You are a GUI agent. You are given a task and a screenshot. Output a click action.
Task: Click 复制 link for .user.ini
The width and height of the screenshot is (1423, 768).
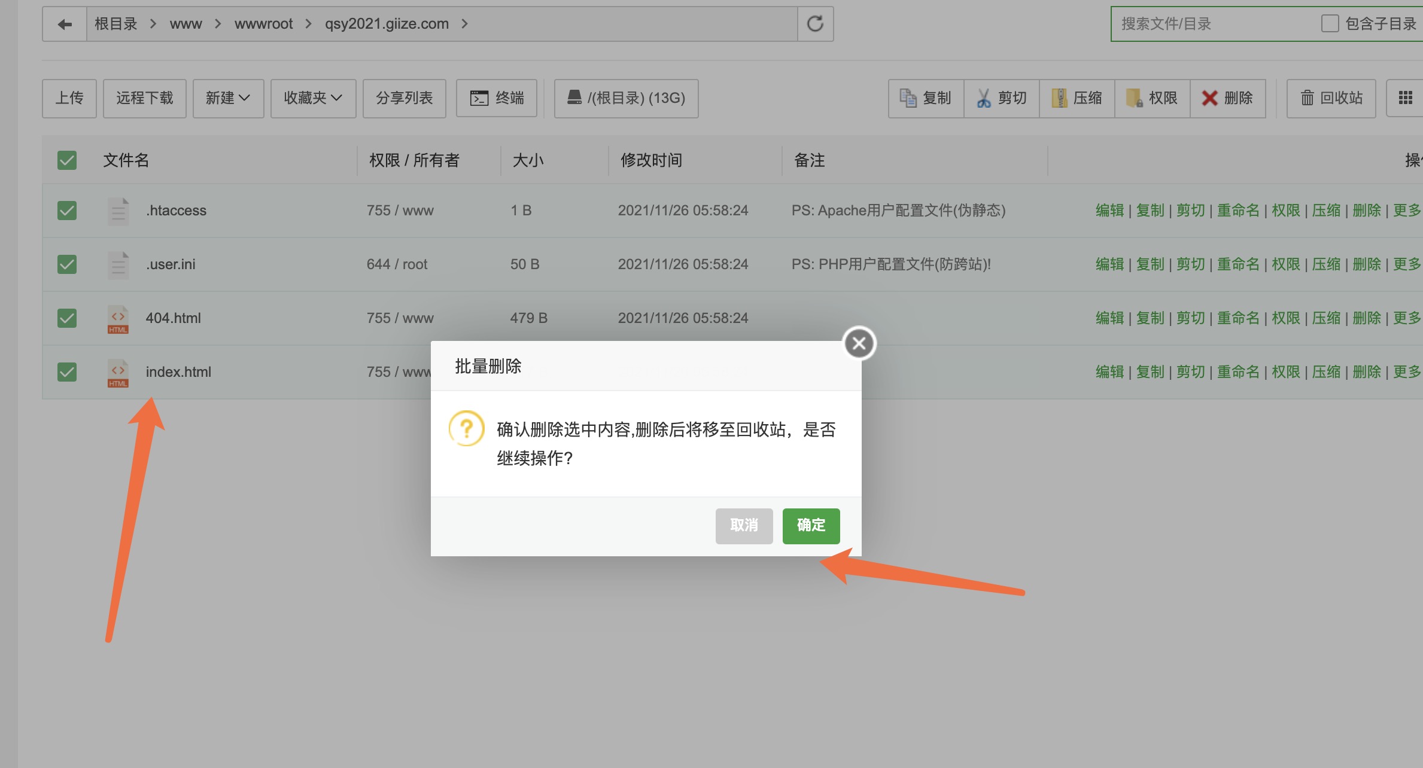pos(1150,264)
